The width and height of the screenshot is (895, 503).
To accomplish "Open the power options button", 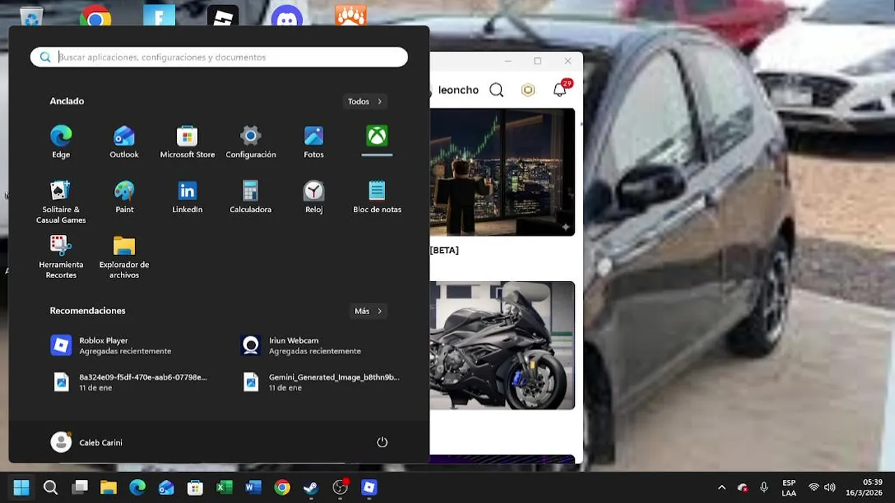I will click(382, 442).
